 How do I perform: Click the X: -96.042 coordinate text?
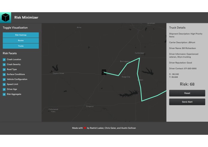(174, 74)
